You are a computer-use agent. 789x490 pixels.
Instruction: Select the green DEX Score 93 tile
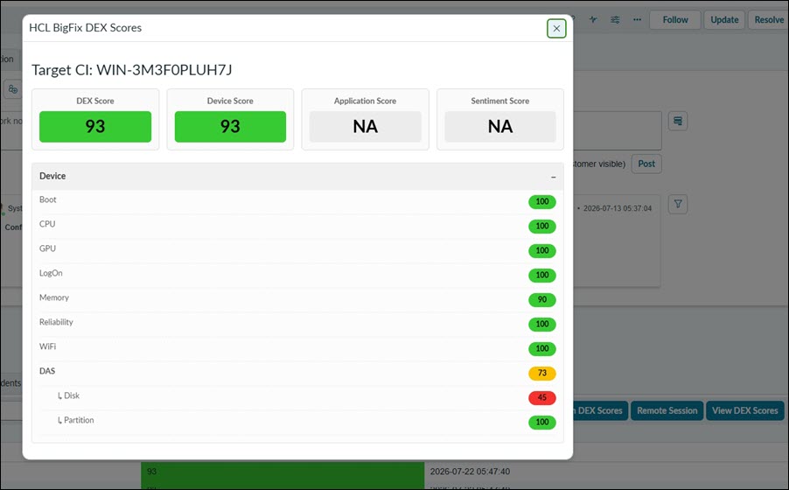[95, 126]
